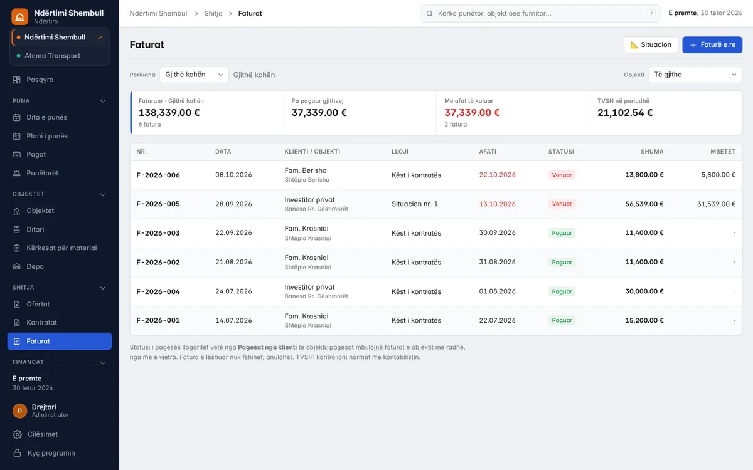Viewport: 753px width, 470px height.
Task: Open the Faturat sidebar item
Action: click(60, 342)
